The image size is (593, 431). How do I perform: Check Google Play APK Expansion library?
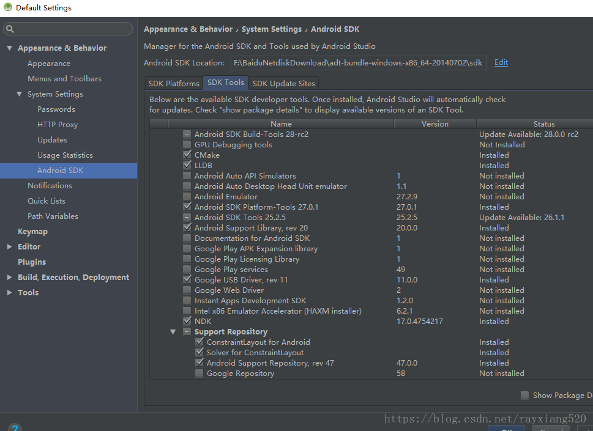tap(187, 248)
